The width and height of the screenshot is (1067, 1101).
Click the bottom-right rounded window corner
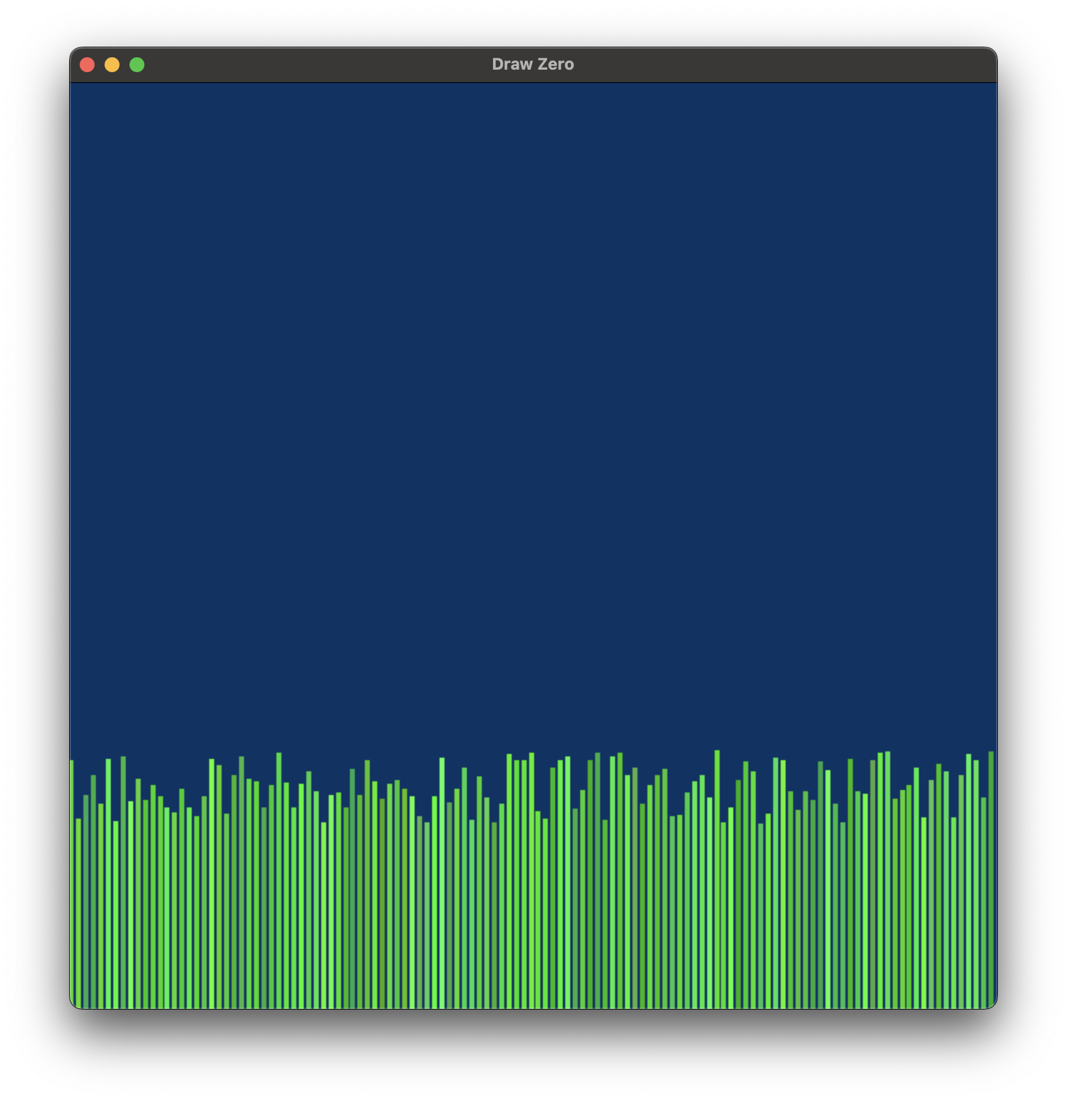[x=992, y=1004]
